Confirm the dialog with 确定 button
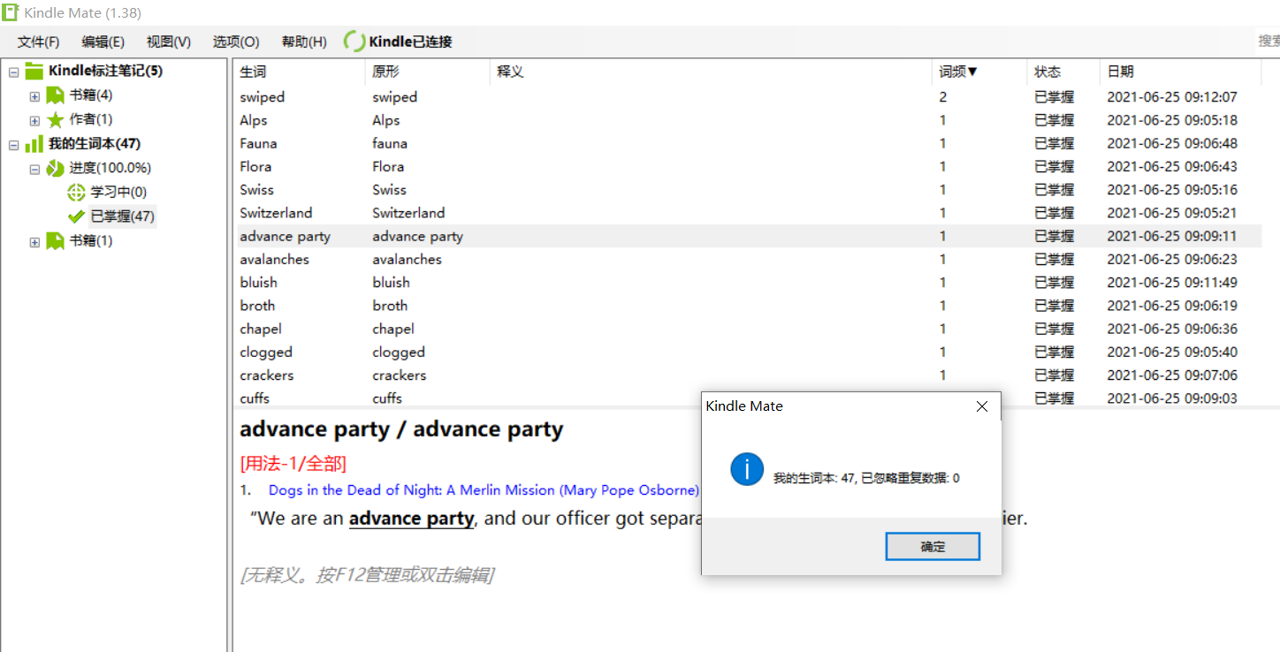This screenshot has width=1280, height=652. pyautogui.click(x=933, y=547)
